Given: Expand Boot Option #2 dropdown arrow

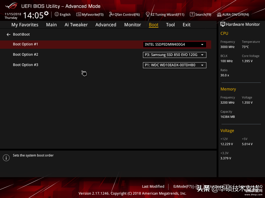Looking at the screenshot, I should click(x=202, y=55).
